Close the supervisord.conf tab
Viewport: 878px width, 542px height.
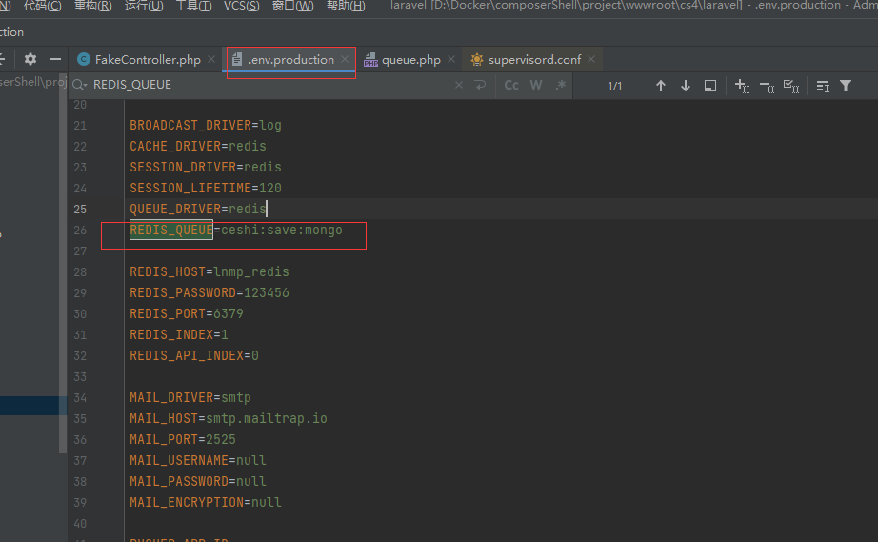[x=591, y=59]
